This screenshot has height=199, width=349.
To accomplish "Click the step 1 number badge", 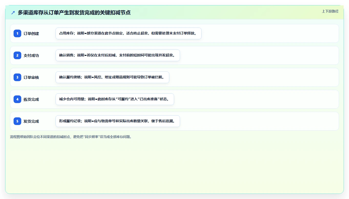I will click(17, 33).
